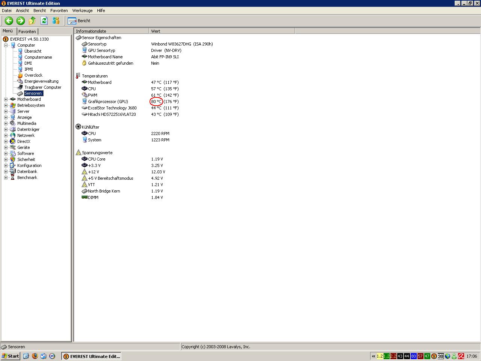This screenshot has width=481, height=361.
Task: Expand the Motherboard tree node
Action: pos(6,99)
